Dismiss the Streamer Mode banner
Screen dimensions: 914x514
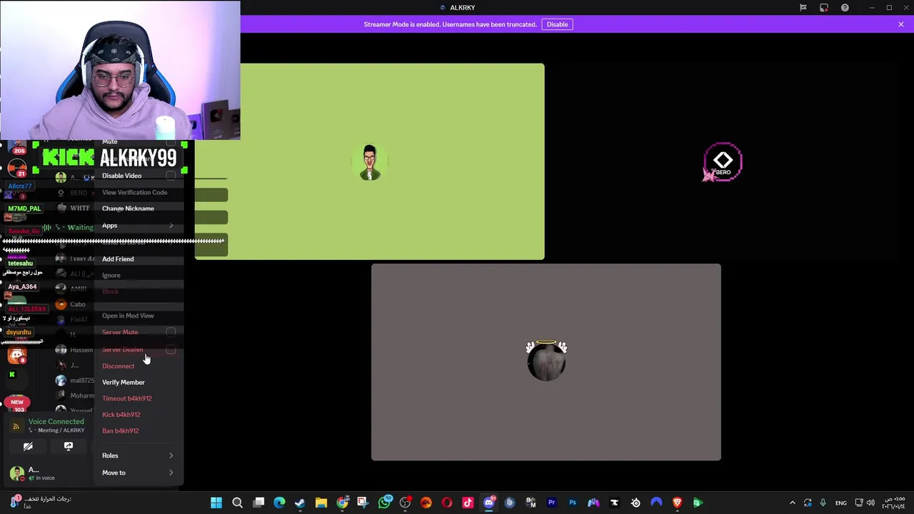click(x=901, y=24)
